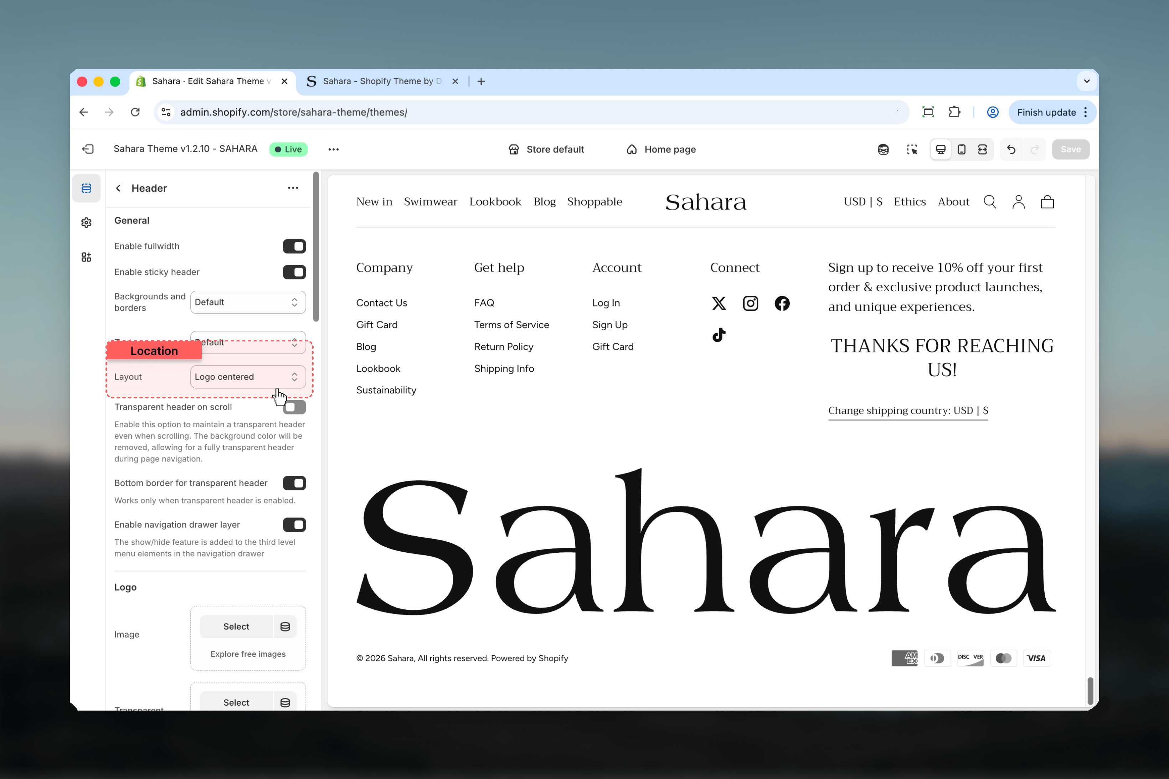Screen dimensions: 1169x779
Task: Open a new browser tab
Action: (481, 81)
